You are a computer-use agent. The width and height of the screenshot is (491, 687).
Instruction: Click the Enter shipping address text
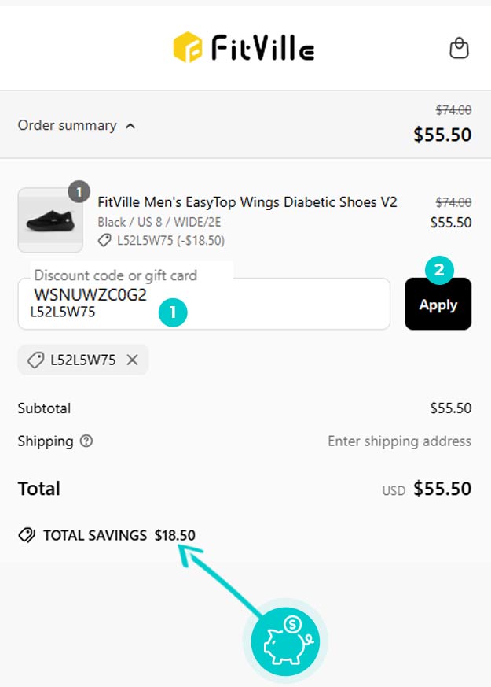399,441
